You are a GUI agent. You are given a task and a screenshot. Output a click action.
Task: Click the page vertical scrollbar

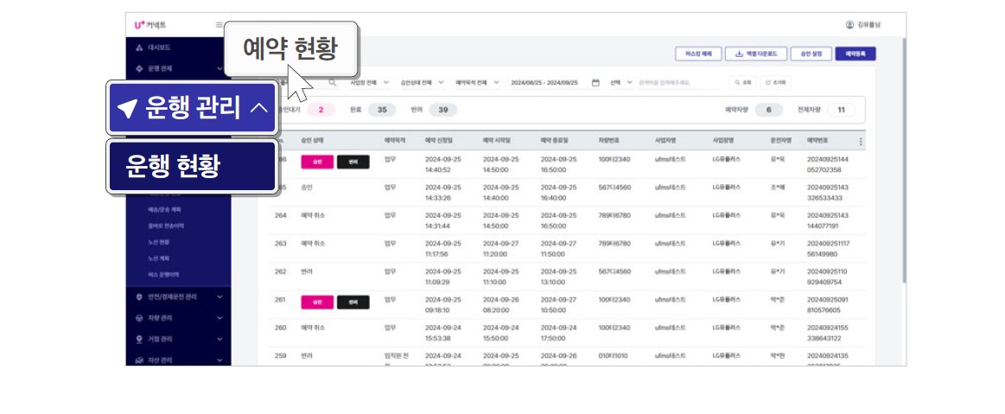(x=904, y=160)
